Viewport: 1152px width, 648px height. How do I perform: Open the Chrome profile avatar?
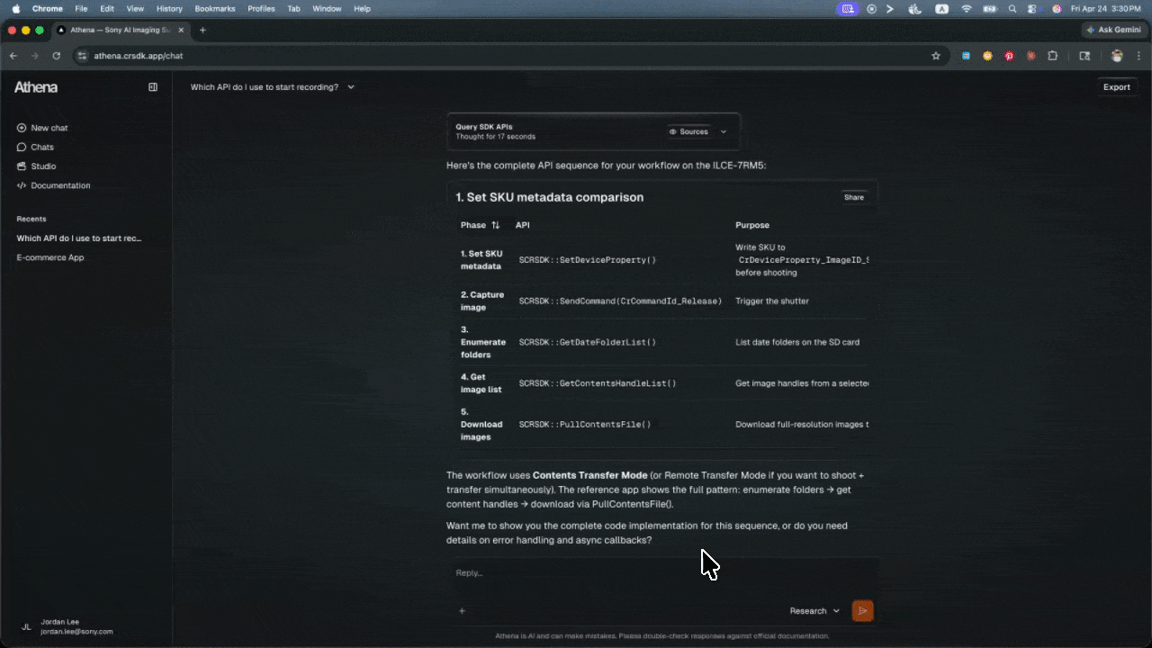click(x=1117, y=56)
